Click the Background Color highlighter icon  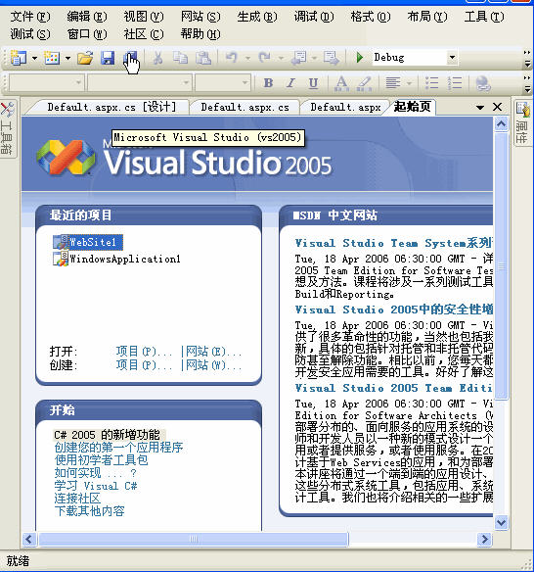pos(364,83)
